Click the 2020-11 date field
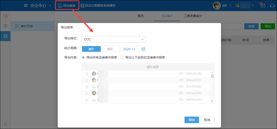 coord(133,49)
